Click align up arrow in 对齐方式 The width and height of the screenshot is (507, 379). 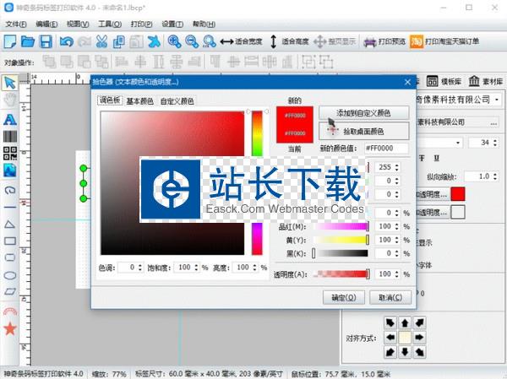(x=405, y=322)
